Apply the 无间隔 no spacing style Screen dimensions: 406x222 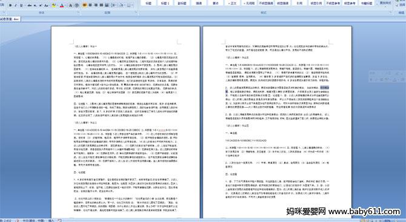[249, 3]
